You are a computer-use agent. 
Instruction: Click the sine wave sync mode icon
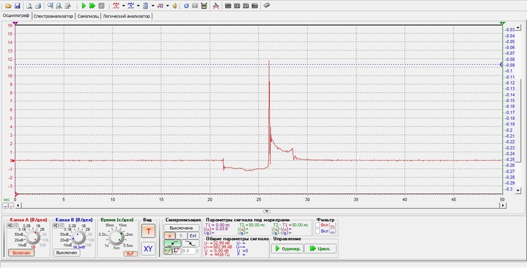[168, 250]
